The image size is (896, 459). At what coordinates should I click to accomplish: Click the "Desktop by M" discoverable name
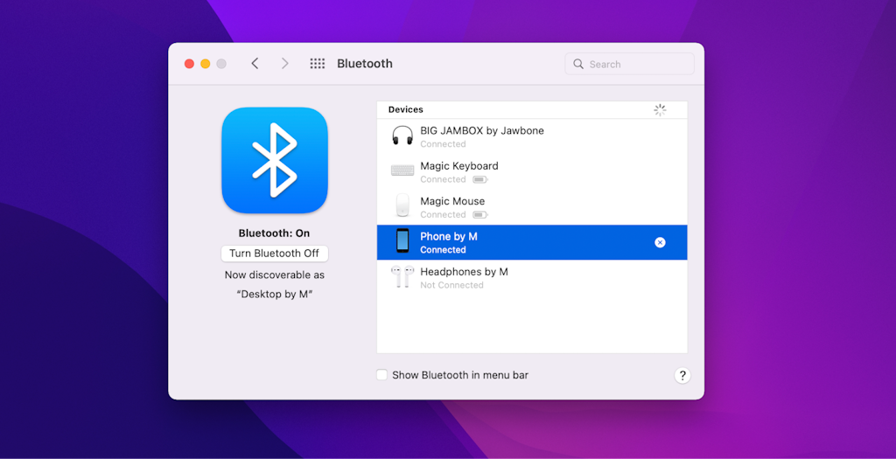coord(274,295)
